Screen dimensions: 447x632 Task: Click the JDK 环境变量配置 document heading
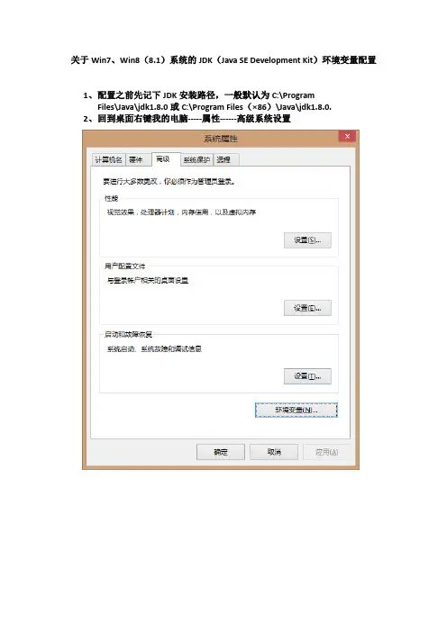(x=223, y=60)
